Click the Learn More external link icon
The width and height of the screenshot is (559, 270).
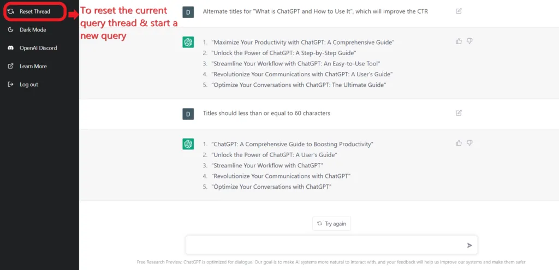point(11,66)
